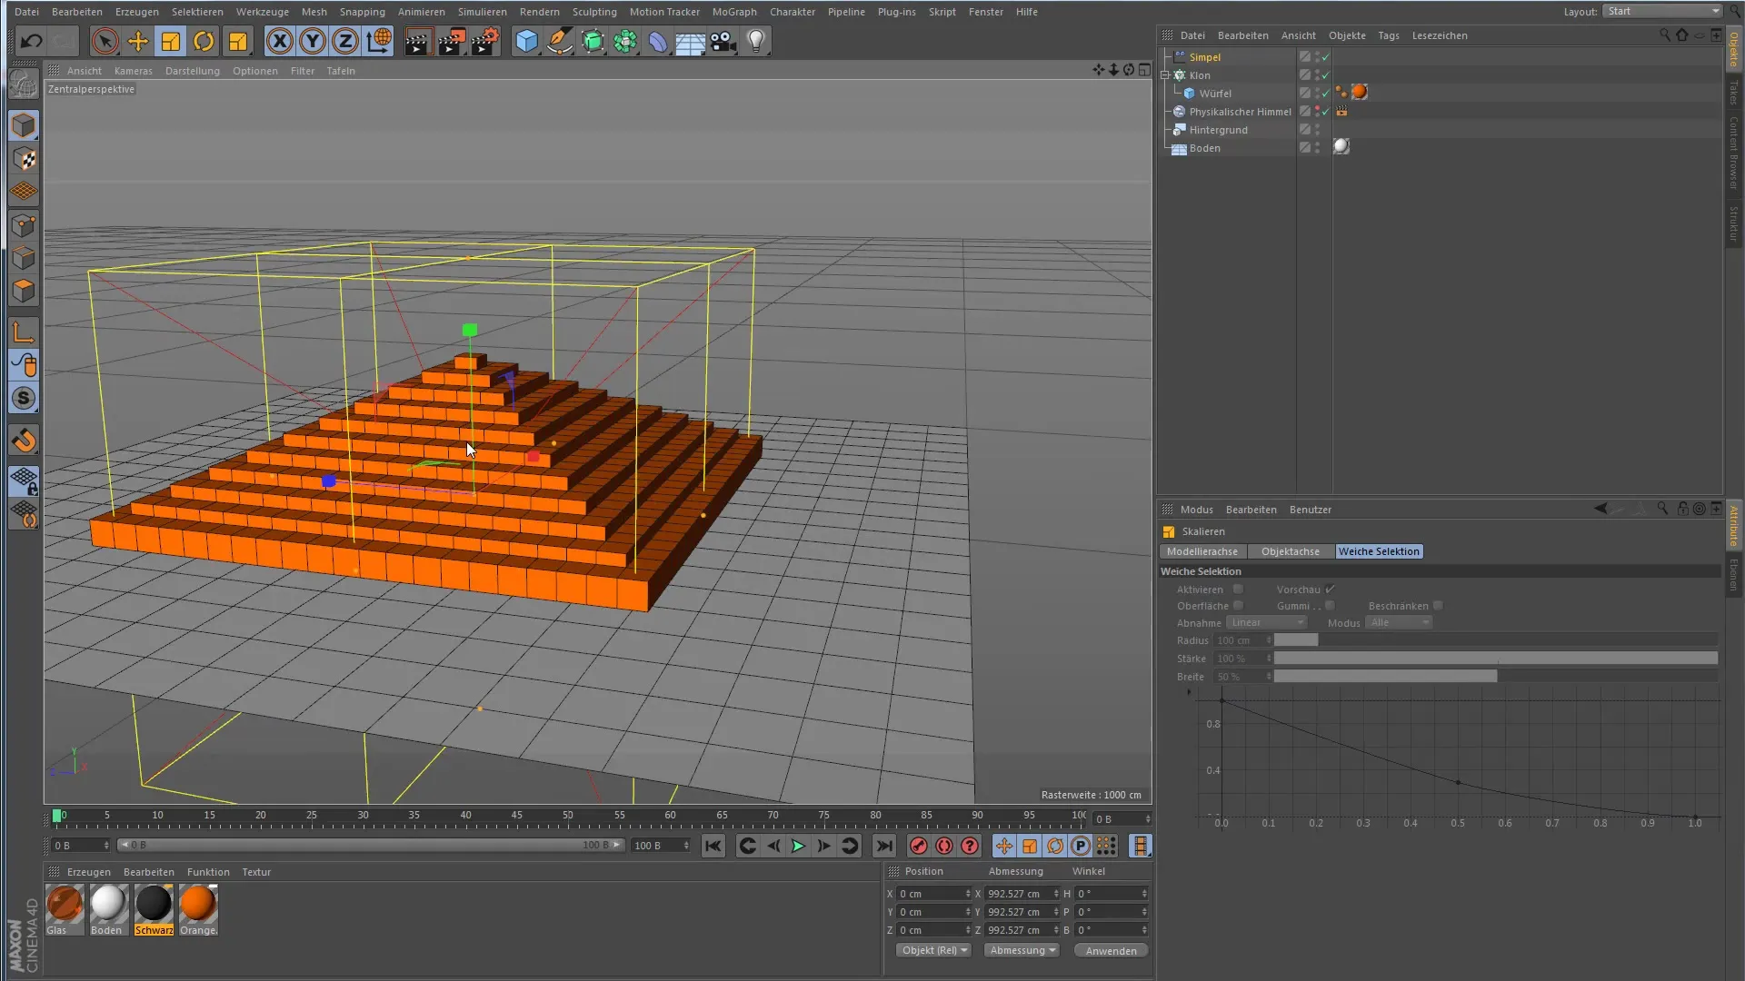Toggle Vorschau checkbox

[x=1330, y=590]
